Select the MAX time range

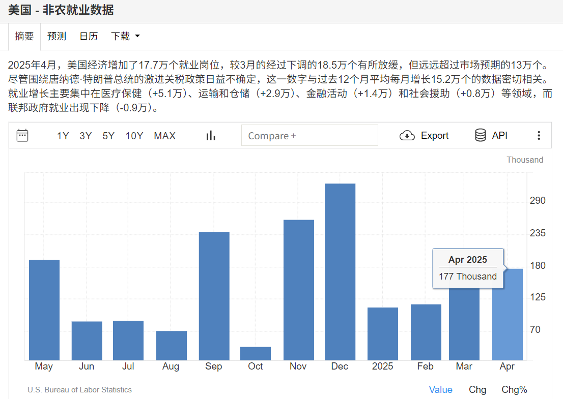(x=165, y=136)
